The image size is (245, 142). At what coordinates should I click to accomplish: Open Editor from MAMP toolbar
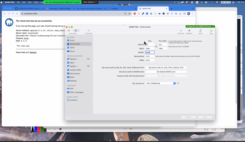coord(201,32)
